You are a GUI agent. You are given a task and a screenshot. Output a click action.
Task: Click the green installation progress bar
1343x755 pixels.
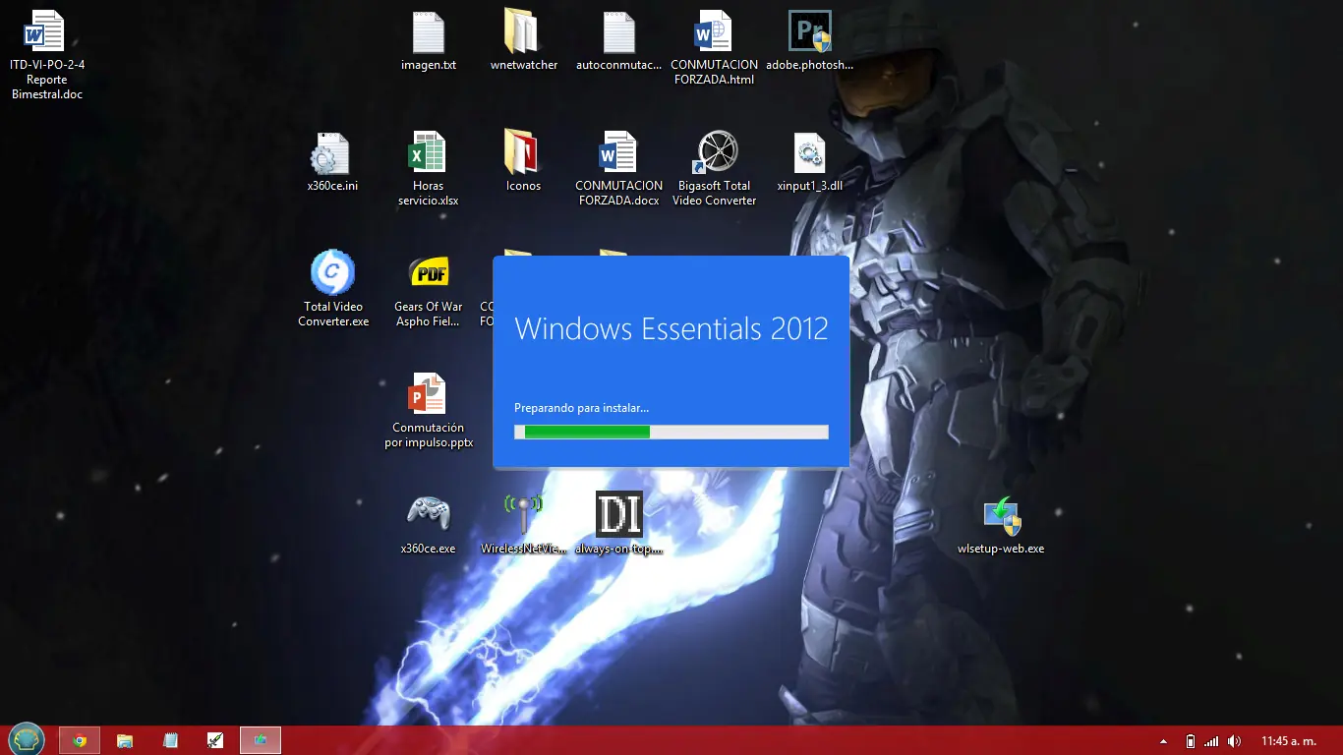coord(671,432)
